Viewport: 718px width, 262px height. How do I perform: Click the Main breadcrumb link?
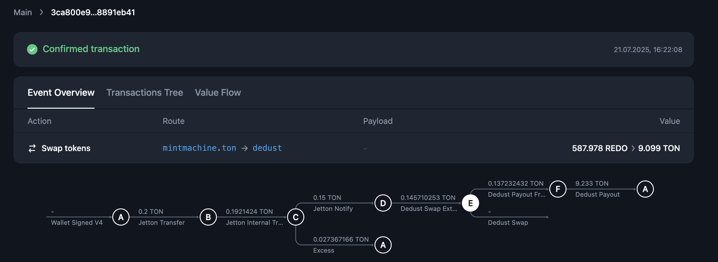tap(22, 12)
